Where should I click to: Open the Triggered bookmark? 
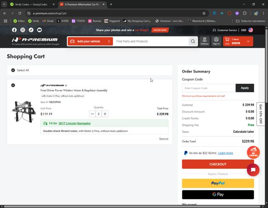pyautogui.click(x=112, y=21)
